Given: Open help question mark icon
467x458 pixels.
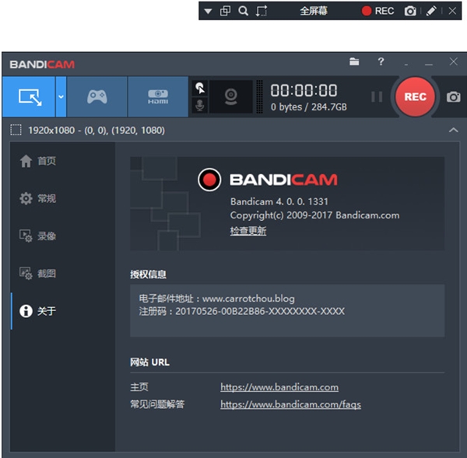Looking at the screenshot, I should (381, 61).
